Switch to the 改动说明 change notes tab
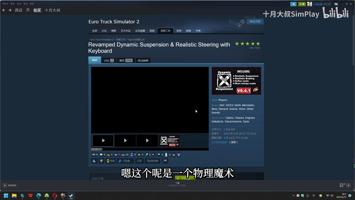 click(143, 61)
